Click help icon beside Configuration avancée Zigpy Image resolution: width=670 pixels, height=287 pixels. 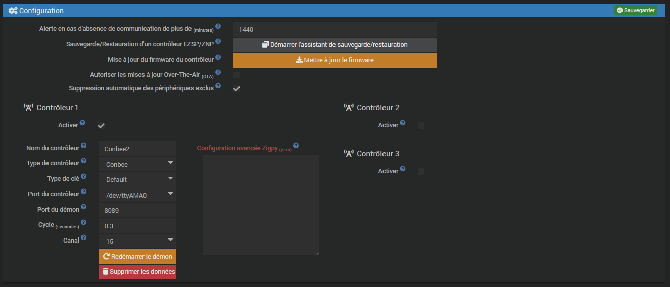[296, 146]
